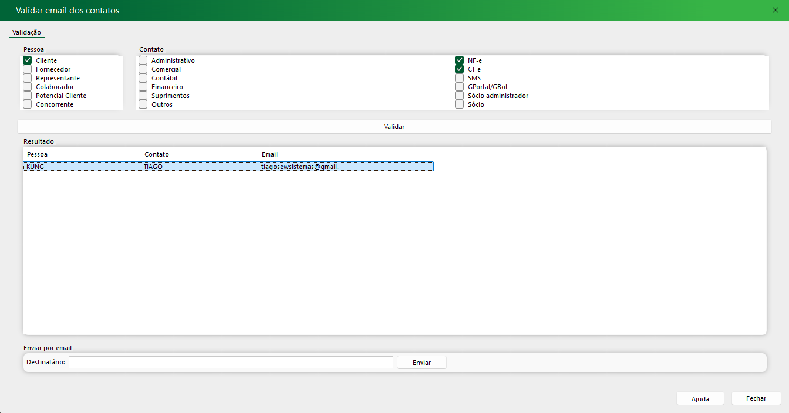
Task: Open Ajuda for help
Action: coord(700,399)
